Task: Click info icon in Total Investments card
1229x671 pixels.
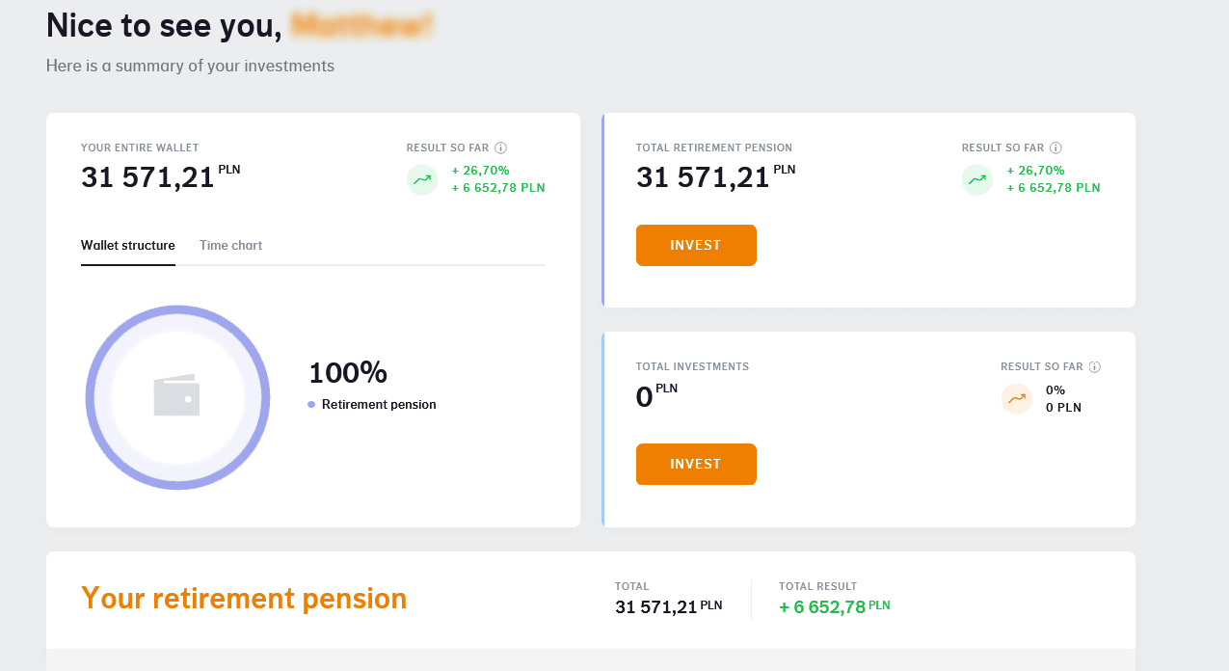Action: [1095, 367]
